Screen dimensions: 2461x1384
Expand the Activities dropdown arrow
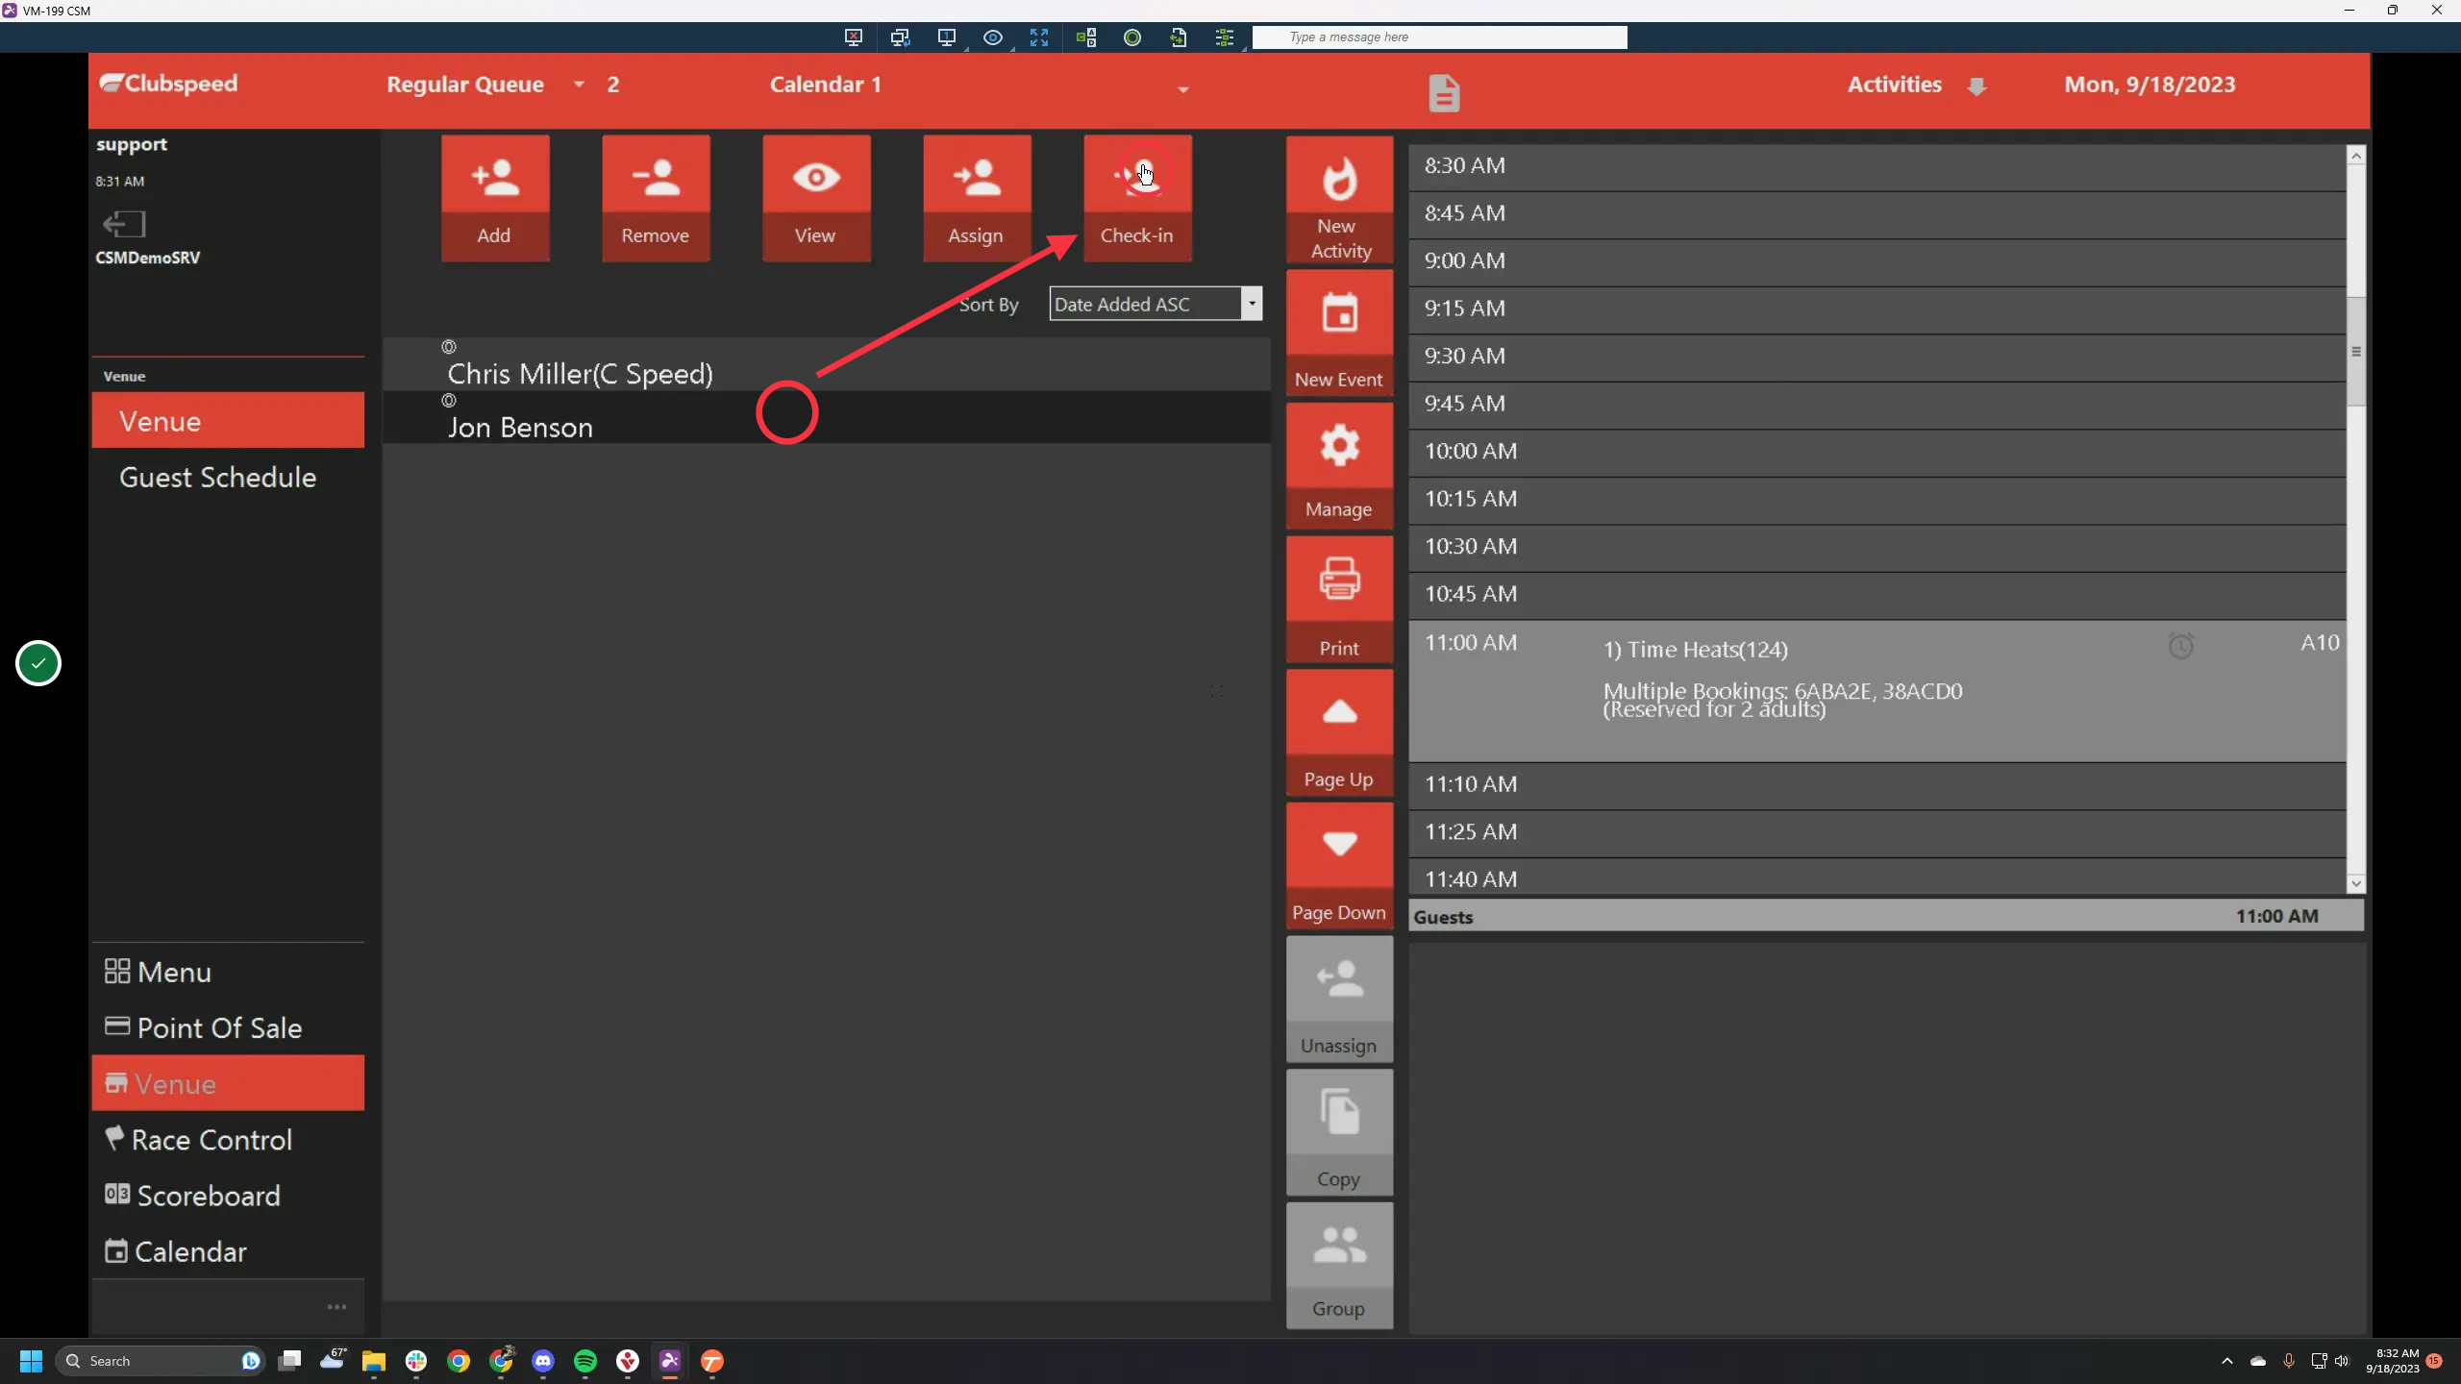tap(1976, 86)
